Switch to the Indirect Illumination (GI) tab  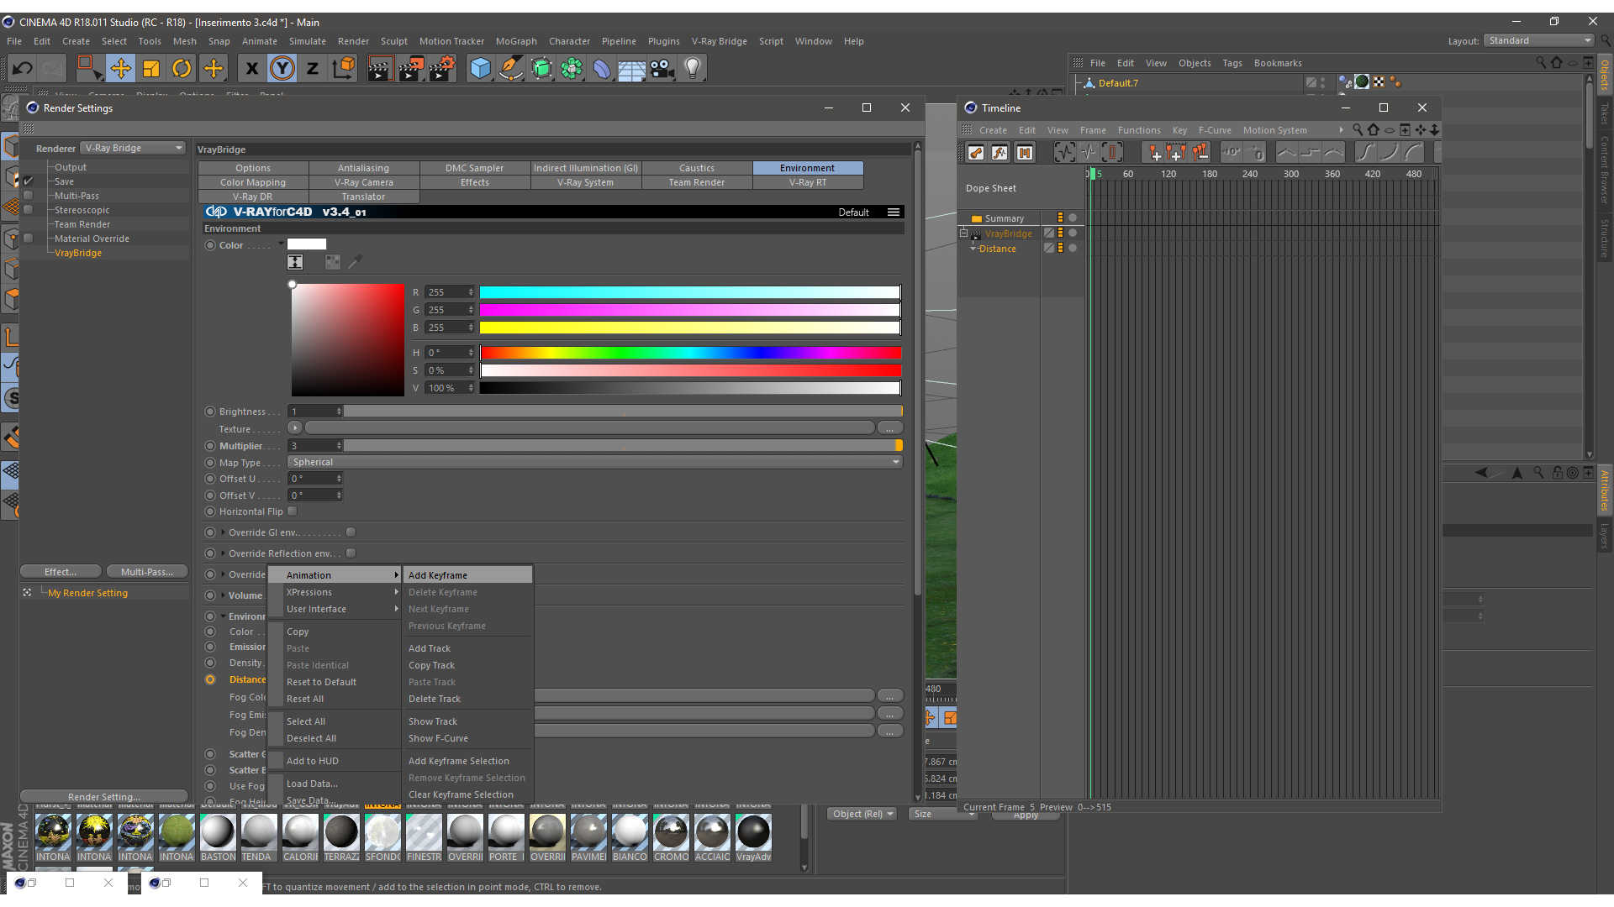coord(586,168)
